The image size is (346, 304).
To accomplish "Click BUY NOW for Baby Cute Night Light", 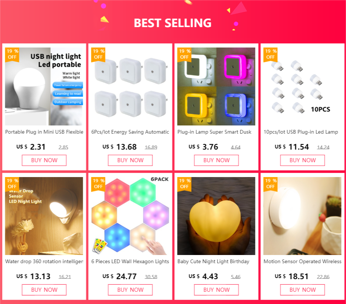I will click(216, 290).
